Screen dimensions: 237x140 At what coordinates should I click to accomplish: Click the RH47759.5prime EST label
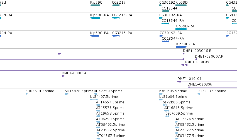[108, 91]
